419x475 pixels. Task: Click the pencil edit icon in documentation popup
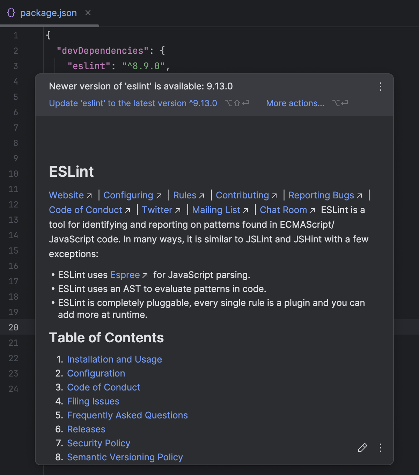tap(362, 448)
